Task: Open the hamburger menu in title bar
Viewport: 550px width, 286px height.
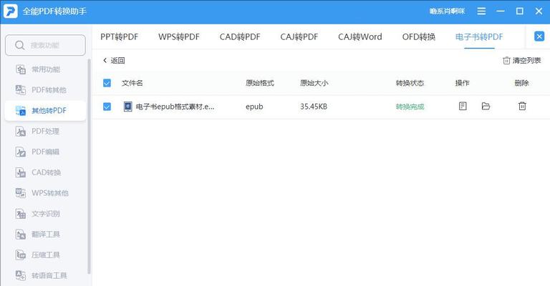Action: point(481,11)
